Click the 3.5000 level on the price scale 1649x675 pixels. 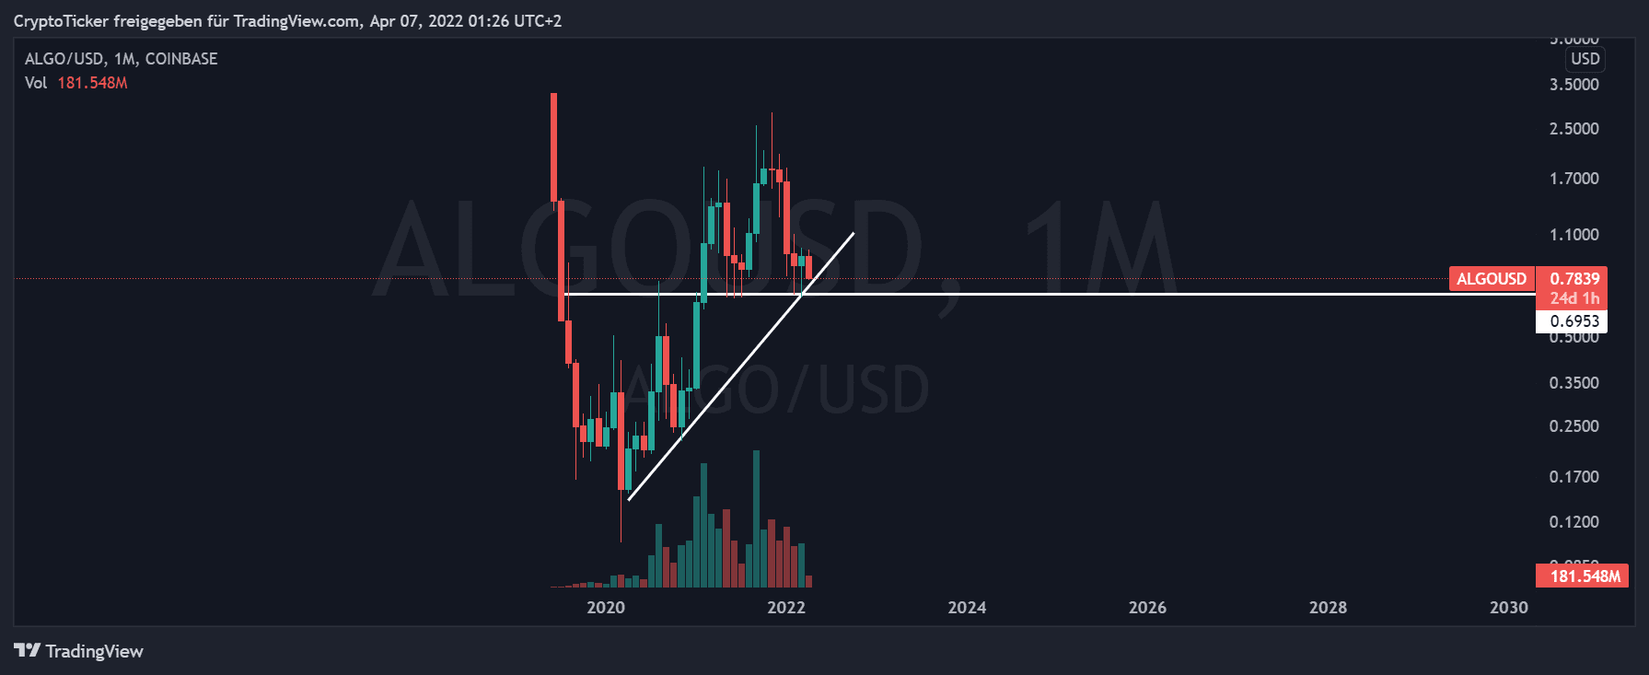(x=1574, y=85)
